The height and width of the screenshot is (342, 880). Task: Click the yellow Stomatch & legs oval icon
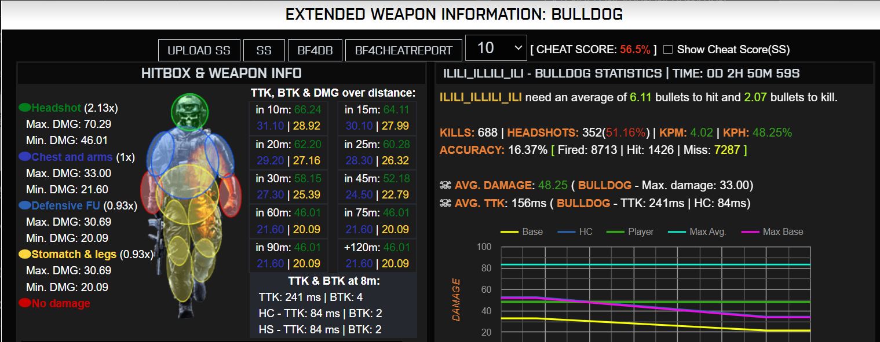[25, 254]
